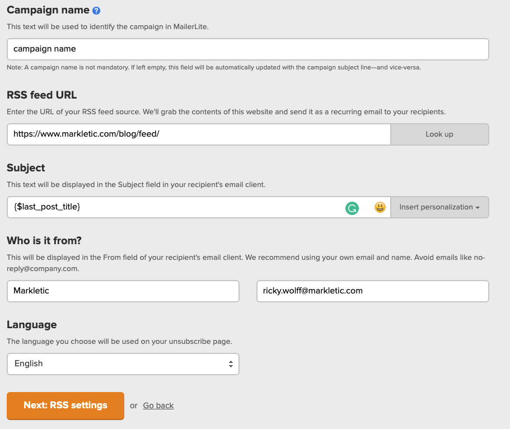Image resolution: width=510 pixels, height=429 pixels.
Task: Click the blue question mark bubble
Action: pos(96,10)
